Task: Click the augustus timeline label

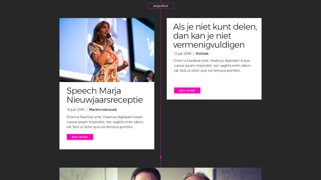Action: (x=160, y=6)
